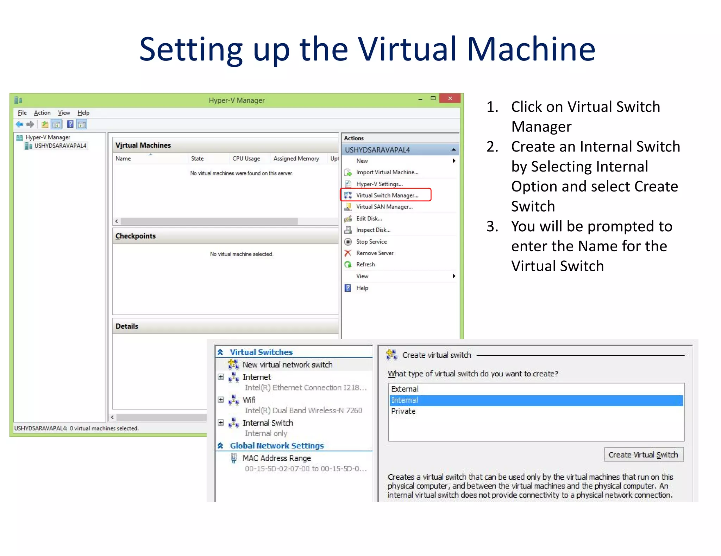Click the Hyper-V Manager title bar icon
Screen dimensions: 721x556
[x=18, y=100]
